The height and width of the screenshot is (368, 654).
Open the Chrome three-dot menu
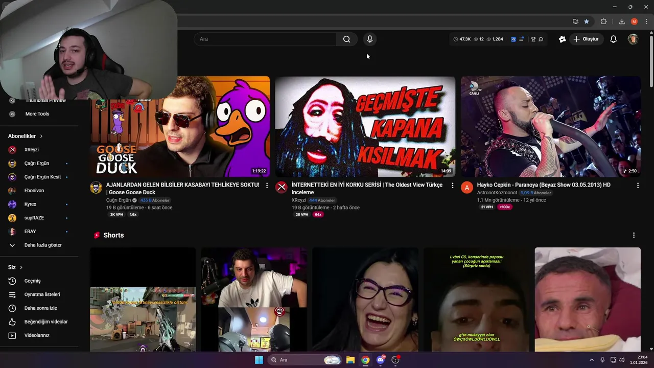pyautogui.click(x=646, y=21)
